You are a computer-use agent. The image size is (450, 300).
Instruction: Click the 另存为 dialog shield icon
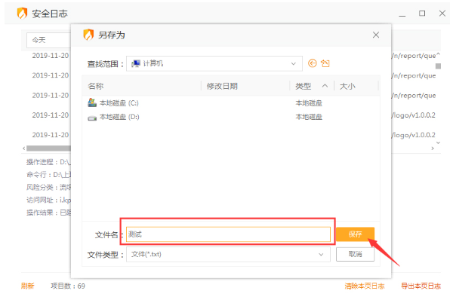point(88,35)
